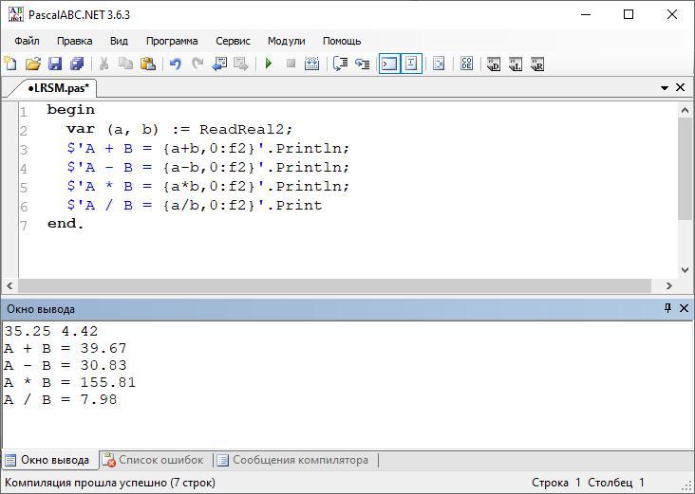
Task: Toggle the input field toolbar button
Action: (x=411, y=64)
